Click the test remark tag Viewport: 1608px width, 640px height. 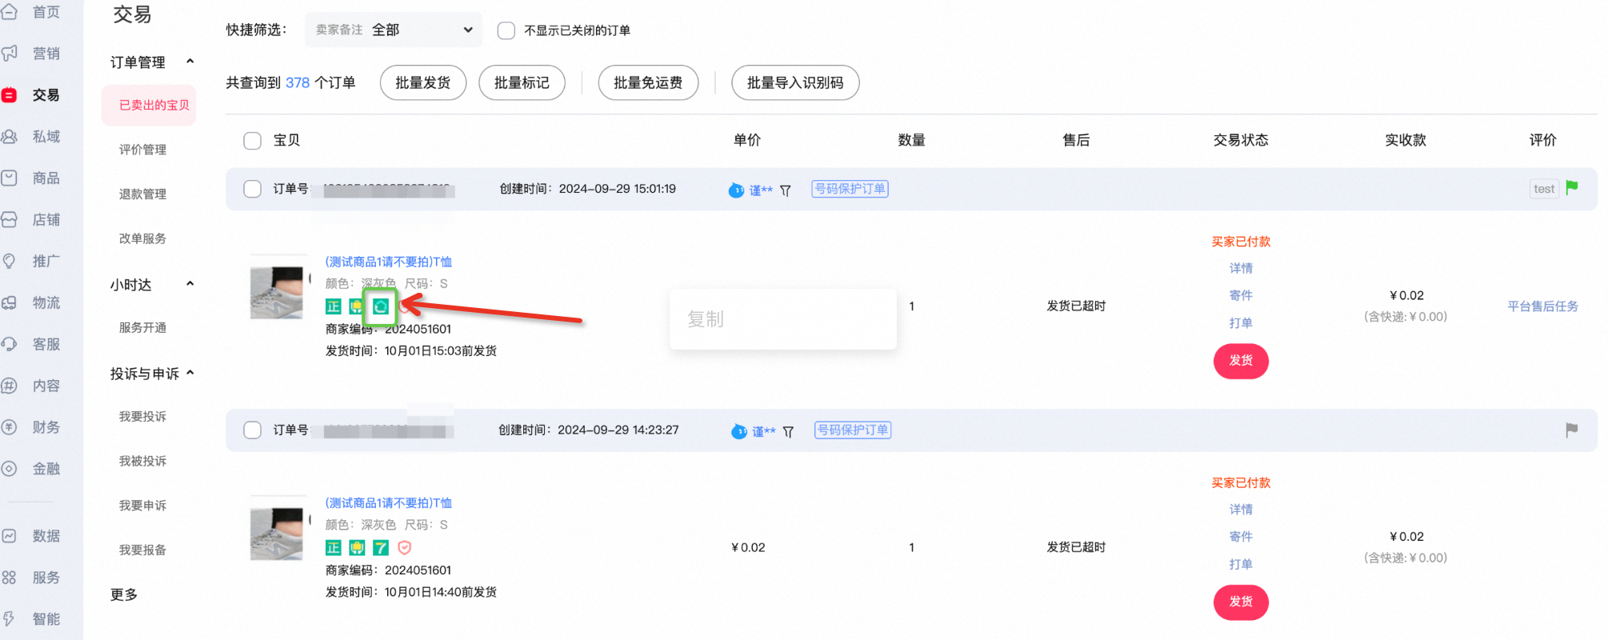click(x=1544, y=189)
